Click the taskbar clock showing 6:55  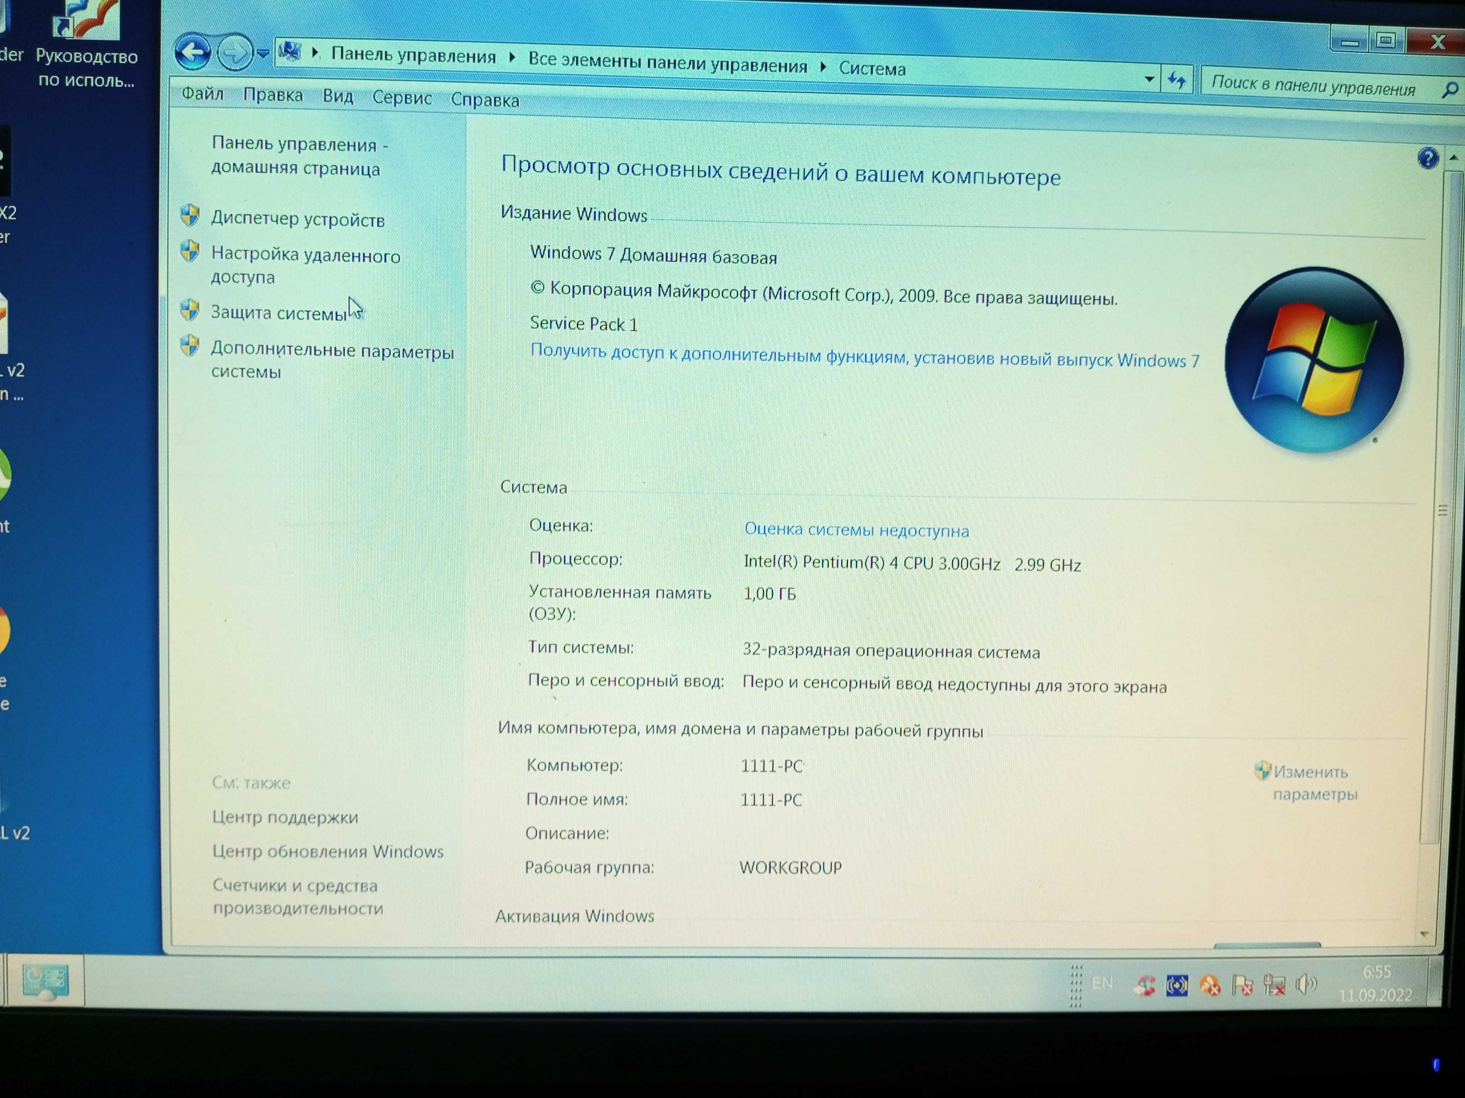pyautogui.click(x=1376, y=984)
